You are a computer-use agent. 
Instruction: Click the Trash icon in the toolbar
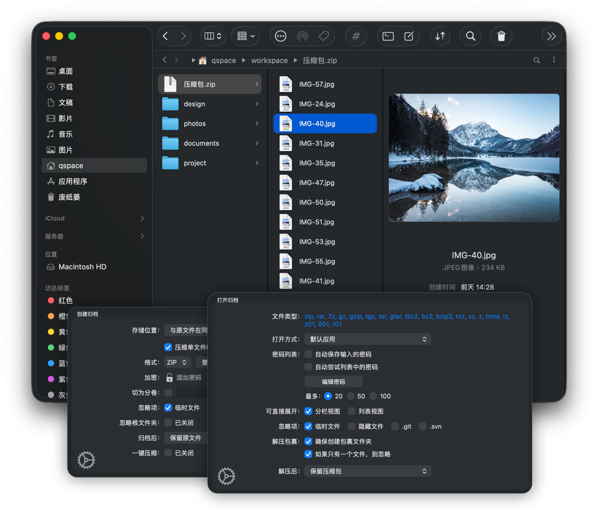(501, 36)
